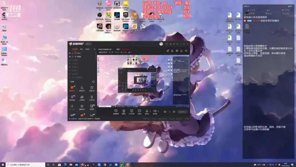
Task: Click the lock icon in stream header
Action: tap(172, 51)
